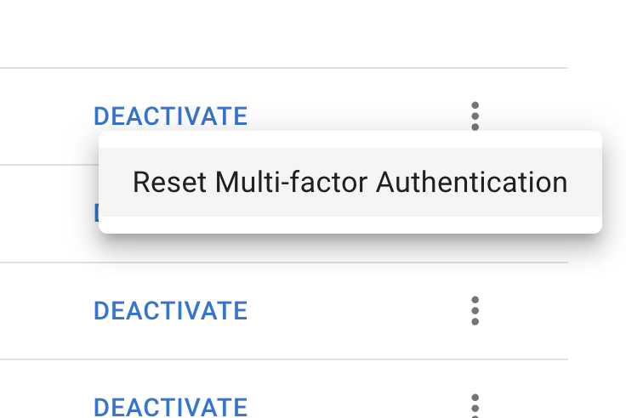Click DEACTIVATE in the top row

(170, 116)
